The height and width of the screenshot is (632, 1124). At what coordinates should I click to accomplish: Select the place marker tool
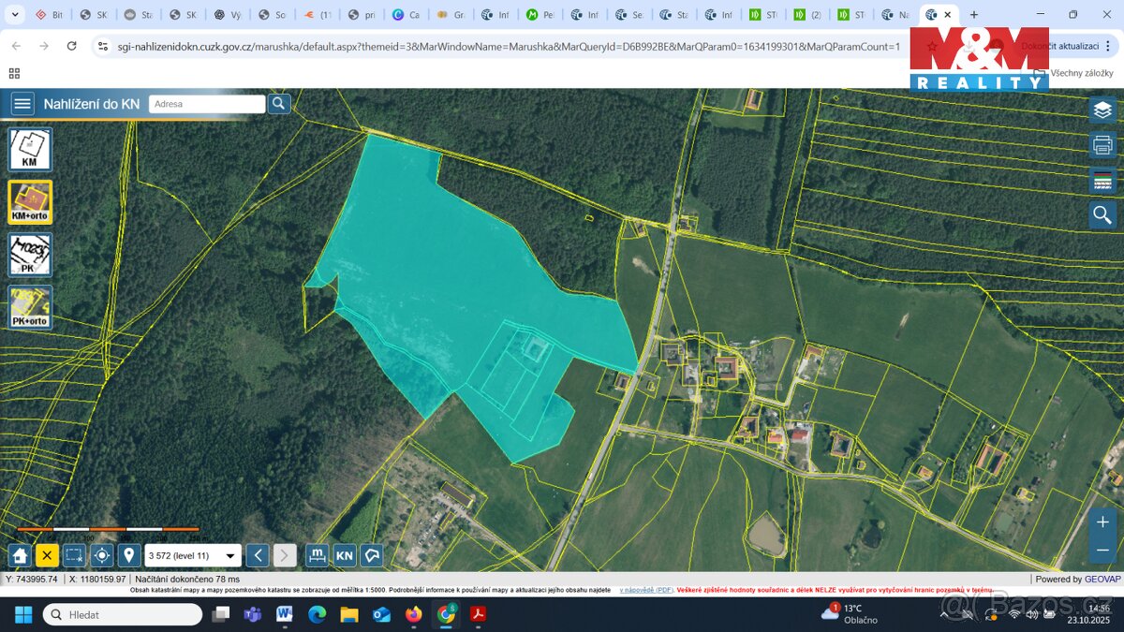coord(130,555)
